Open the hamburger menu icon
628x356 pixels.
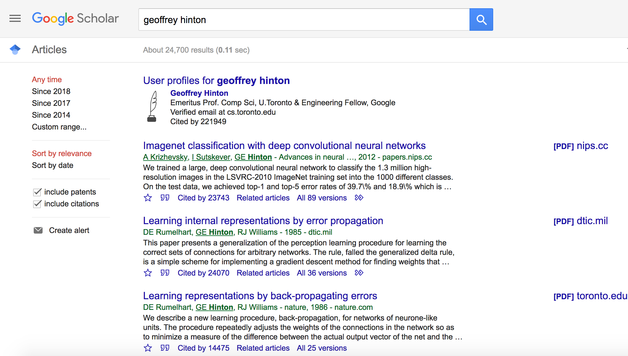pyautogui.click(x=15, y=19)
